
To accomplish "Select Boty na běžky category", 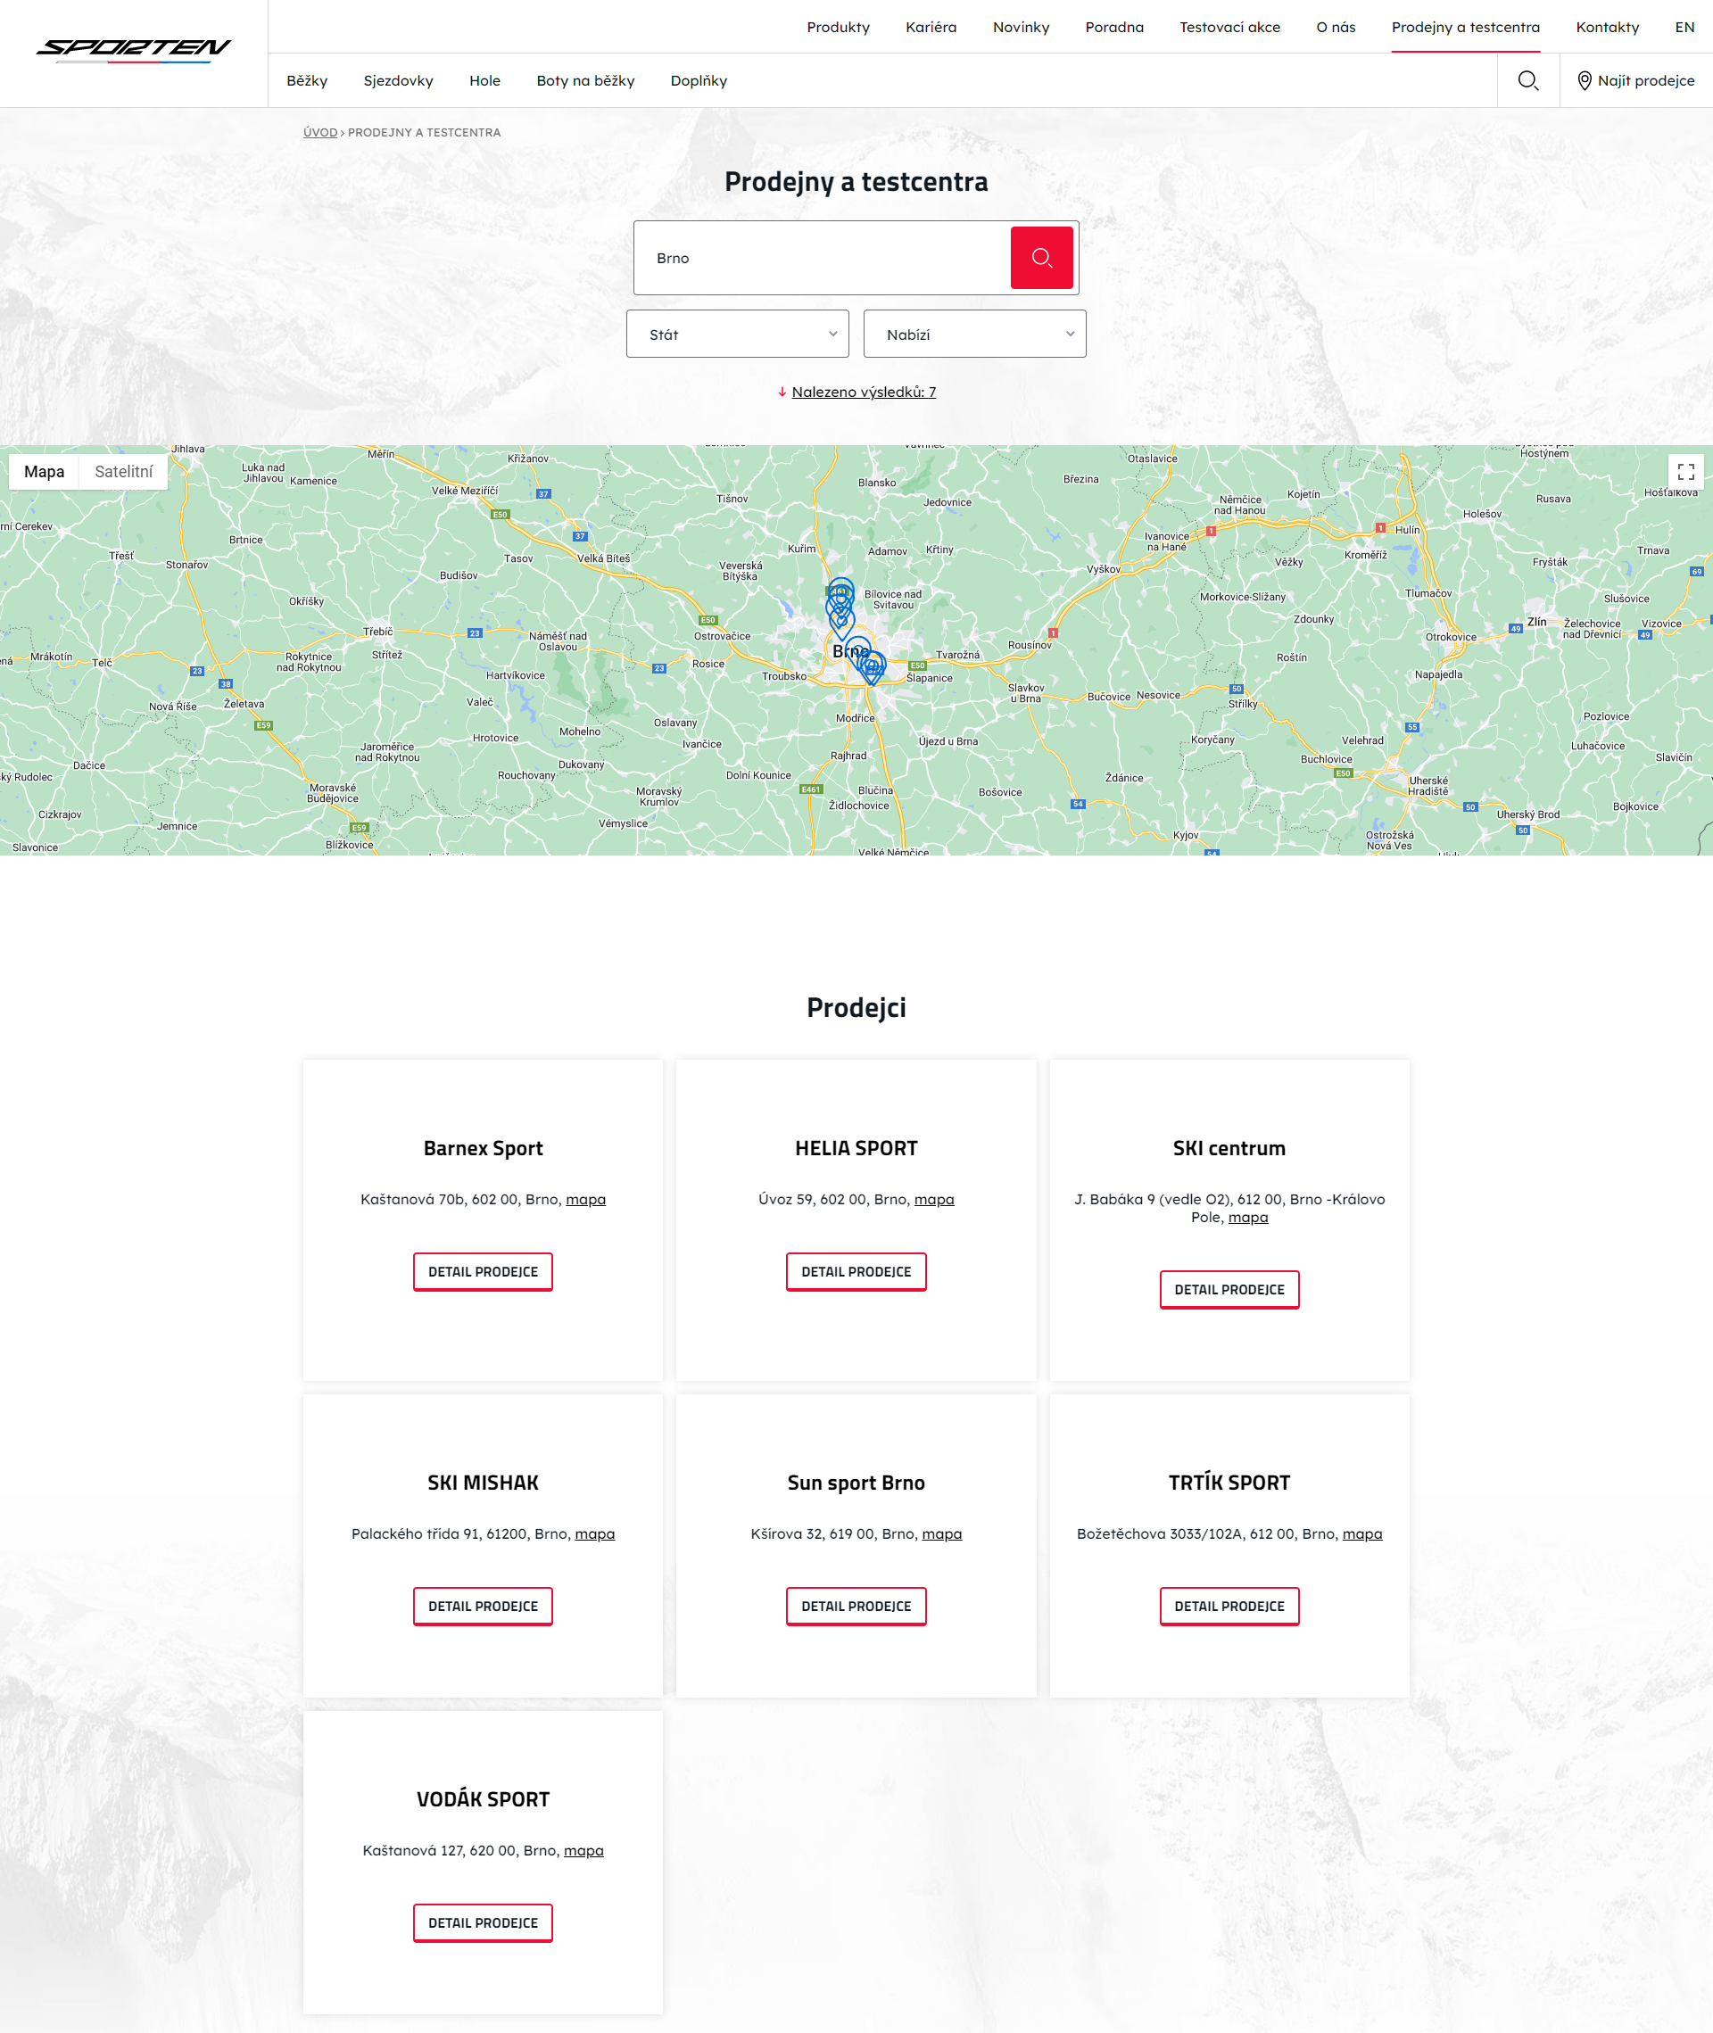I will click(585, 80).
